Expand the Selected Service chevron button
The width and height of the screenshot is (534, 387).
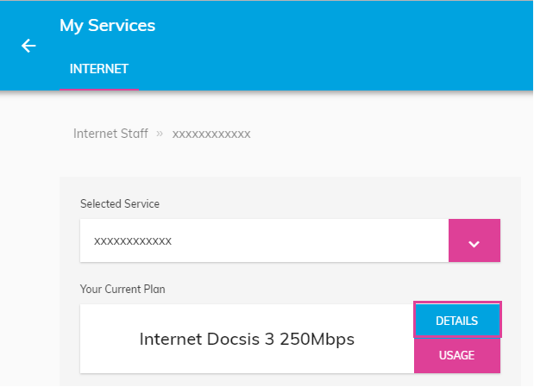[x=474, y=241]
